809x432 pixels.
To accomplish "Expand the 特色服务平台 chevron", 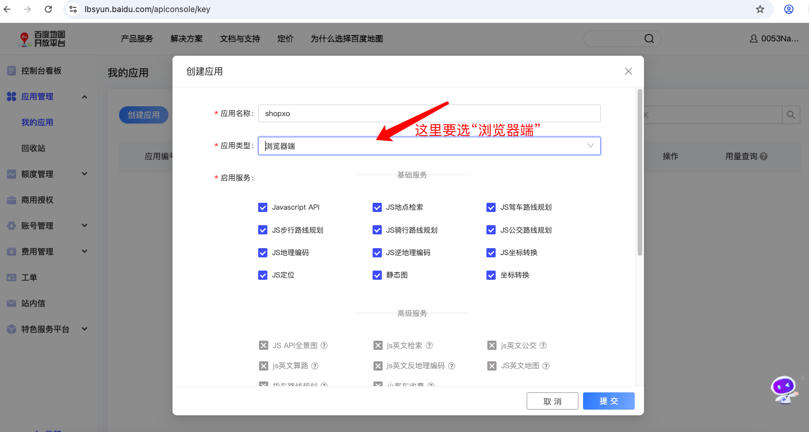I will click(85, 329).
